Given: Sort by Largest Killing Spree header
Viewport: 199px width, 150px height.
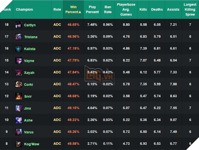Looking at the screenshot, I should click(190, 9).
